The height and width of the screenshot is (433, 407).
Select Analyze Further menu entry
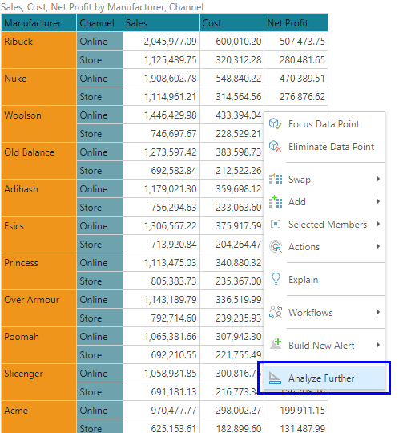(x=324, y=378)
